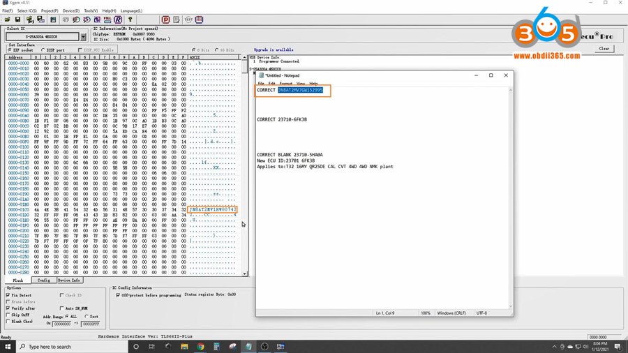This screenshot has height=353, width=628.
Task: Switch to the Flash tab
Action: tap(18, 280)
